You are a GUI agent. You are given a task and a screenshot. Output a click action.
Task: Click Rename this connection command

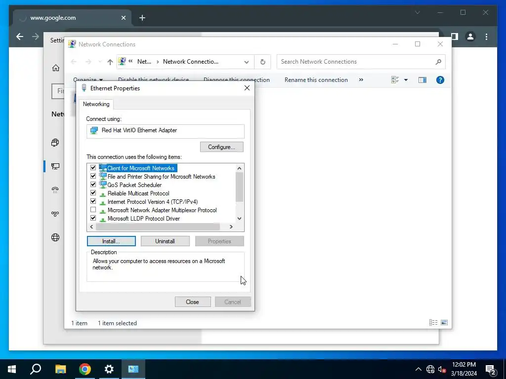[316, 80]
